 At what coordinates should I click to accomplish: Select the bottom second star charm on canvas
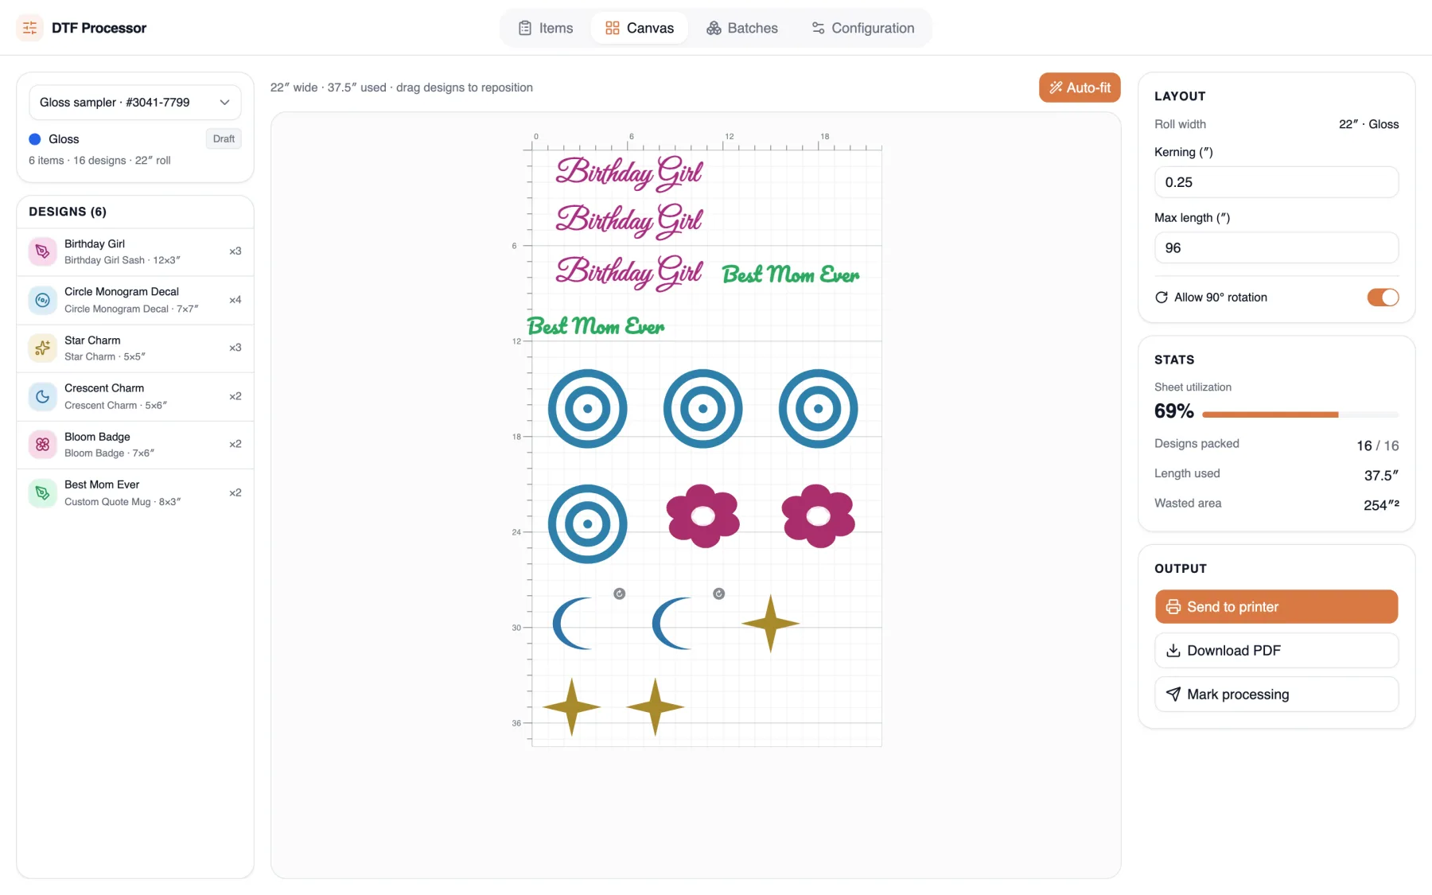pos(655,706)
